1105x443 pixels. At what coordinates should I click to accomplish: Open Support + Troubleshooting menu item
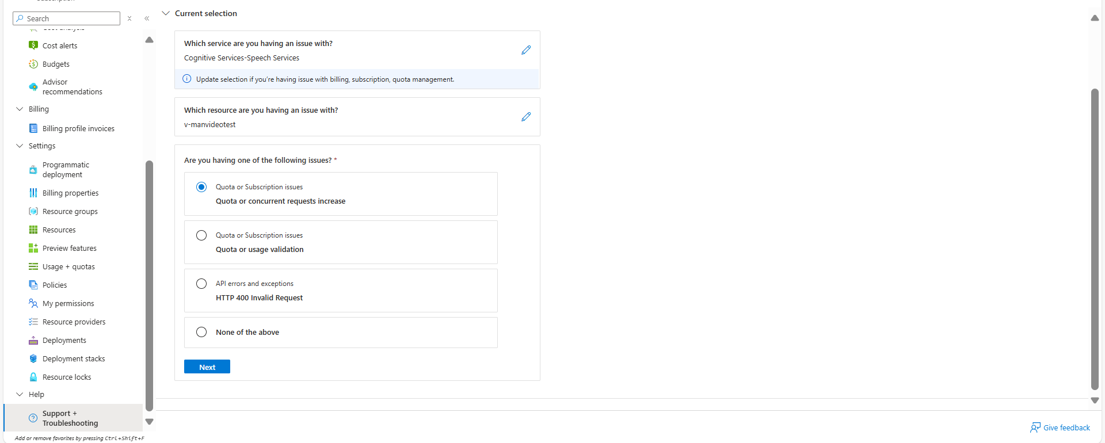point(73,418)
